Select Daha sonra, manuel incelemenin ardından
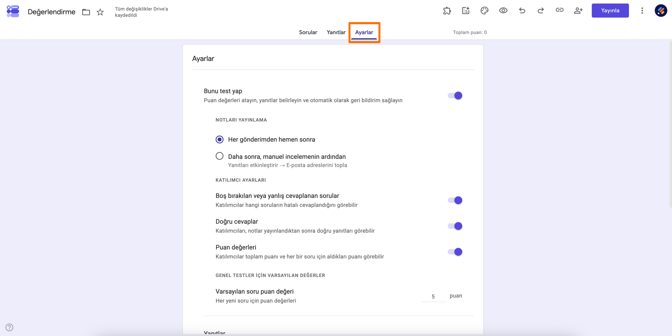Image resolution: width=672 pixels, height=336 pixels. [x=220, y=156]
